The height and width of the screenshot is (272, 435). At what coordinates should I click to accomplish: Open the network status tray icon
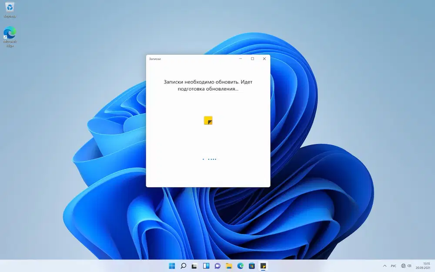tap(403, 266)
